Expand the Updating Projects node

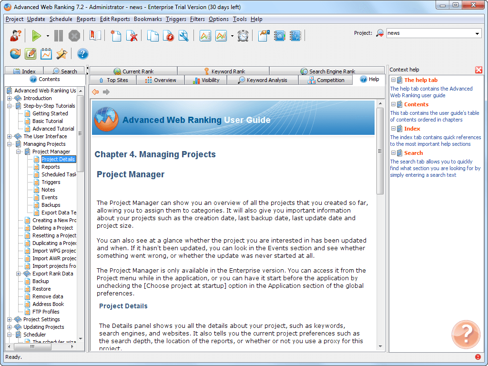pos(10,327)
